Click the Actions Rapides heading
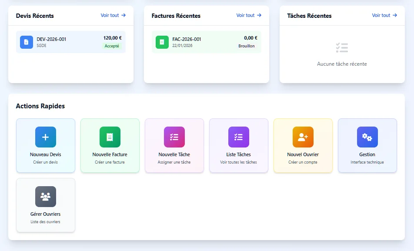414x251 pixels. point(40,106)
